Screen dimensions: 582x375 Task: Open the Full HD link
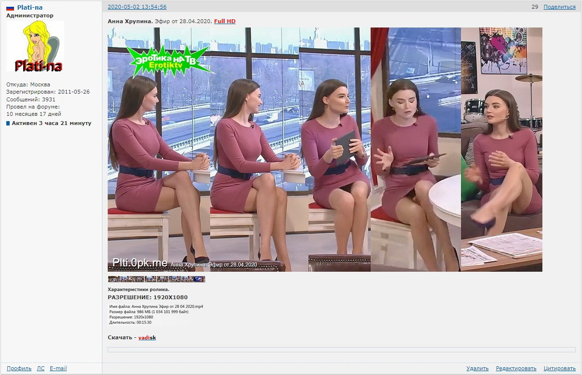click(x=225, y=21)
